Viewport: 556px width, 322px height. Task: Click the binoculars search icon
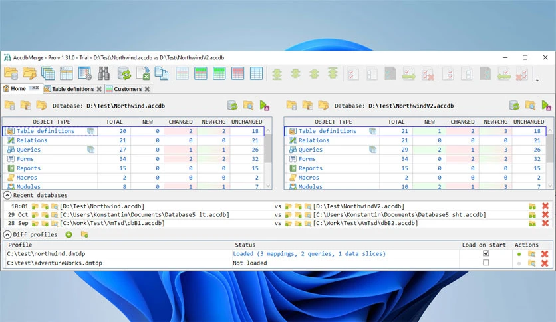103,73
